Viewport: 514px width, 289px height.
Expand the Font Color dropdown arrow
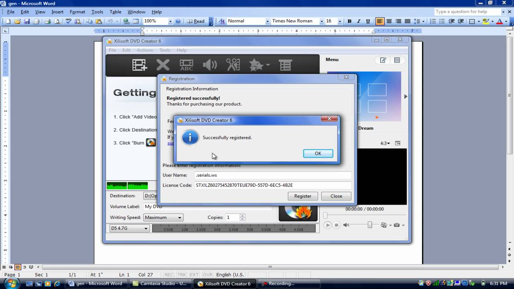(506, 21)
